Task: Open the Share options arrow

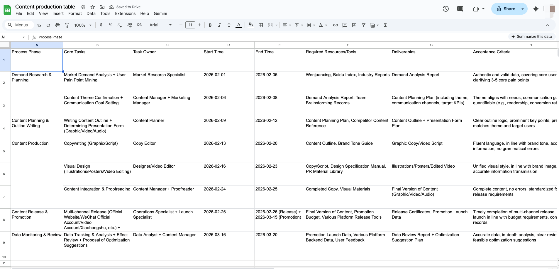Action: point(523,9)
